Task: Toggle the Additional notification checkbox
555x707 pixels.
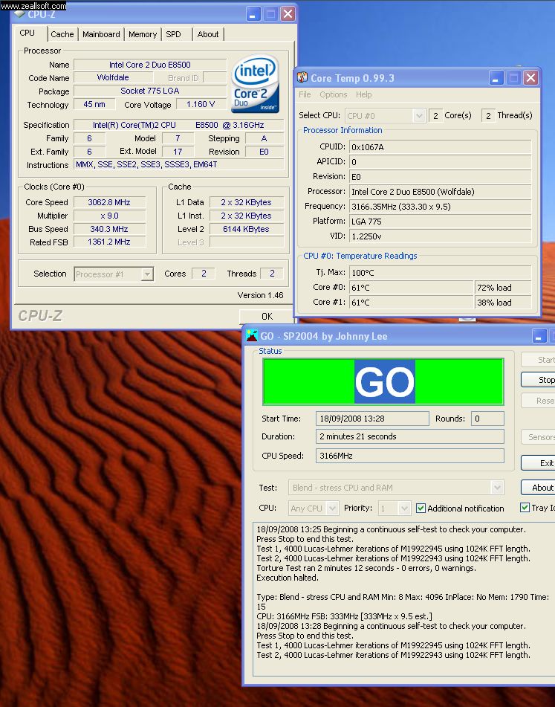Action: 421,509
